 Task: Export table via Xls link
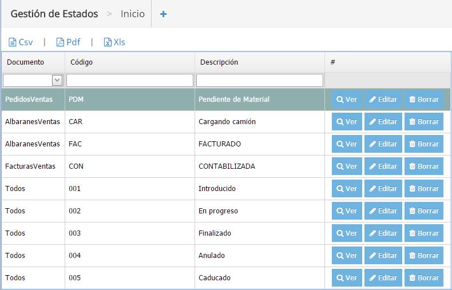click(114, 42)
